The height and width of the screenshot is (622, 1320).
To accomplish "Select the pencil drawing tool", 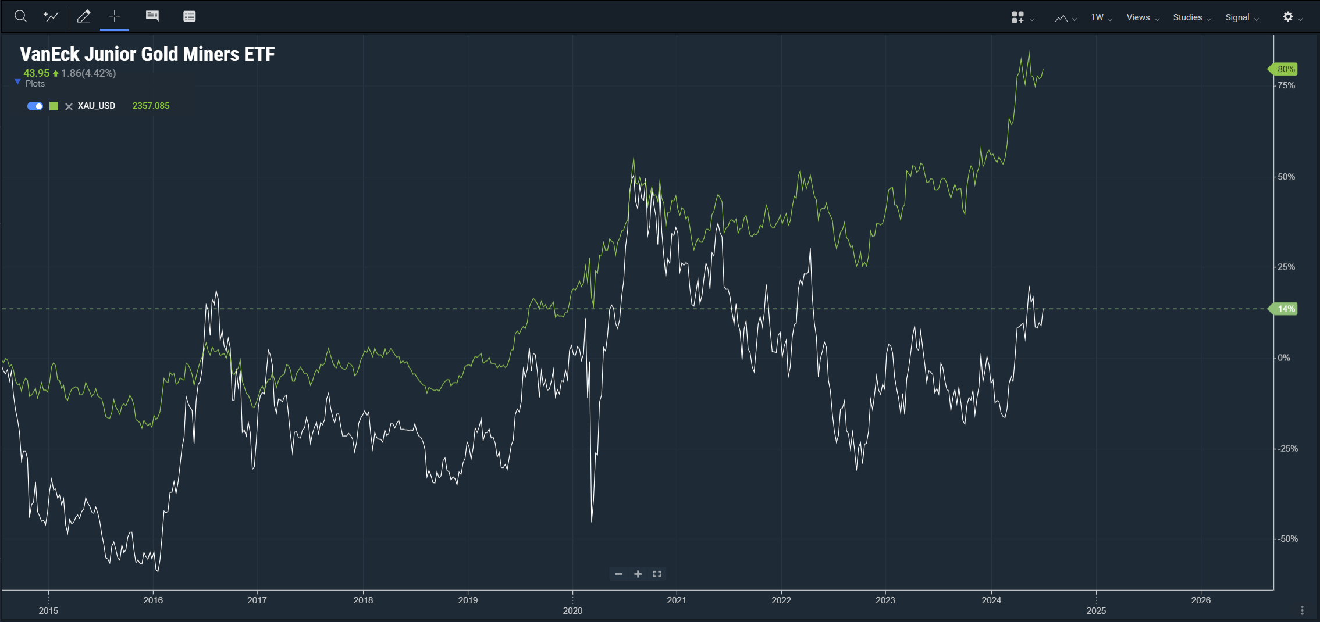I will coord(84,16).
